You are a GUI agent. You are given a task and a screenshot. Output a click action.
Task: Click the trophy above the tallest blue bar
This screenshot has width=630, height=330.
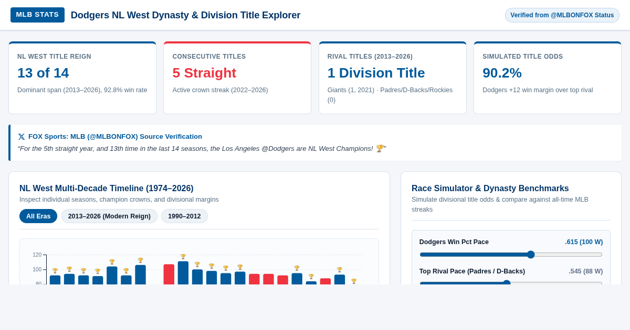click(x=183, y=257)
